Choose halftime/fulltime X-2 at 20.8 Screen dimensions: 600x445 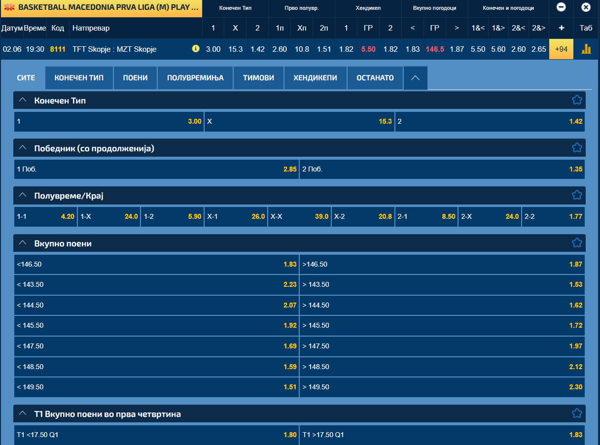point(363,216)
